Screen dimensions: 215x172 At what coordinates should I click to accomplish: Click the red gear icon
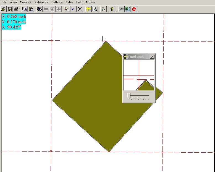click(x=134, y=9)
